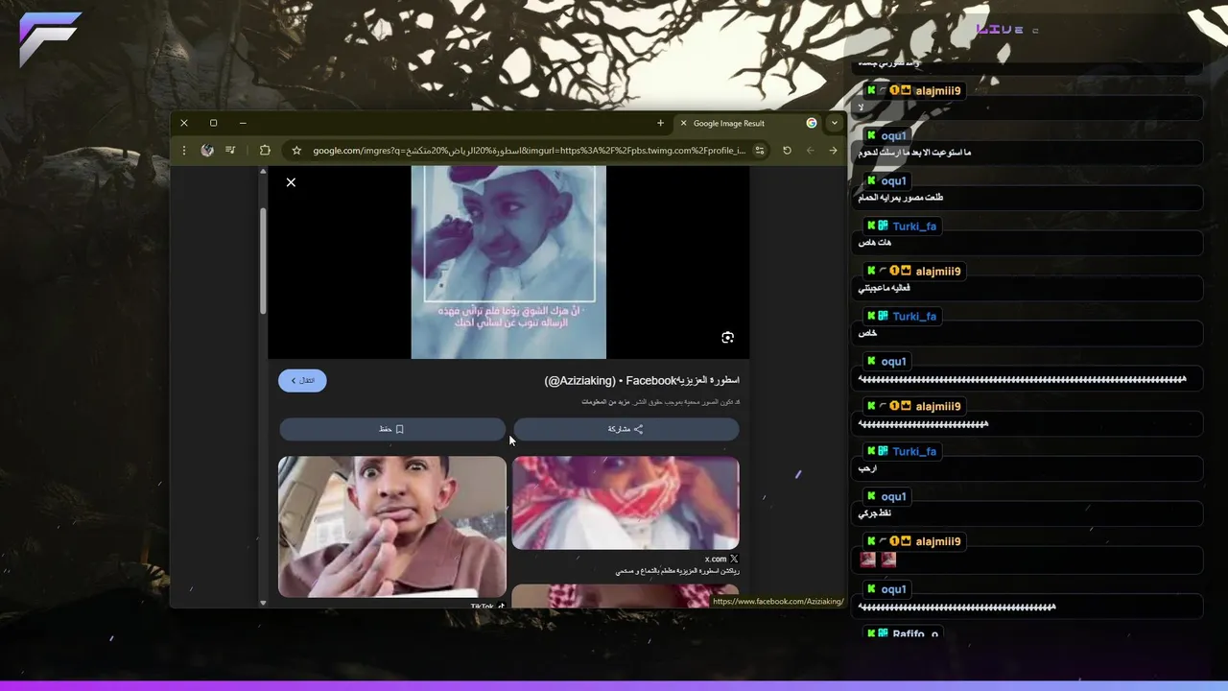Viewport: 1228px width, 691px height.
Task: Click the LIVE indicator label
Action: tap(1000, 30)
